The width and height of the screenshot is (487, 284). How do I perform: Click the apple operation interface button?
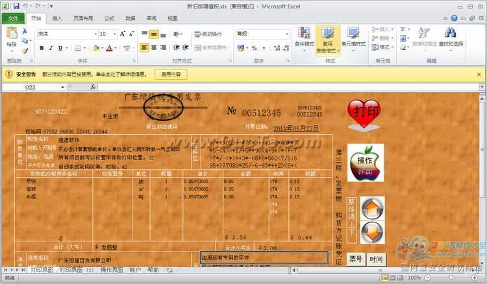(366, 163)
